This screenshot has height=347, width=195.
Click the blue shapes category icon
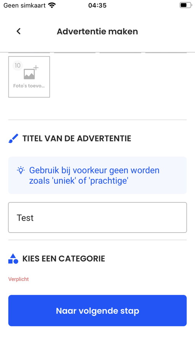(x=13, y=259)
